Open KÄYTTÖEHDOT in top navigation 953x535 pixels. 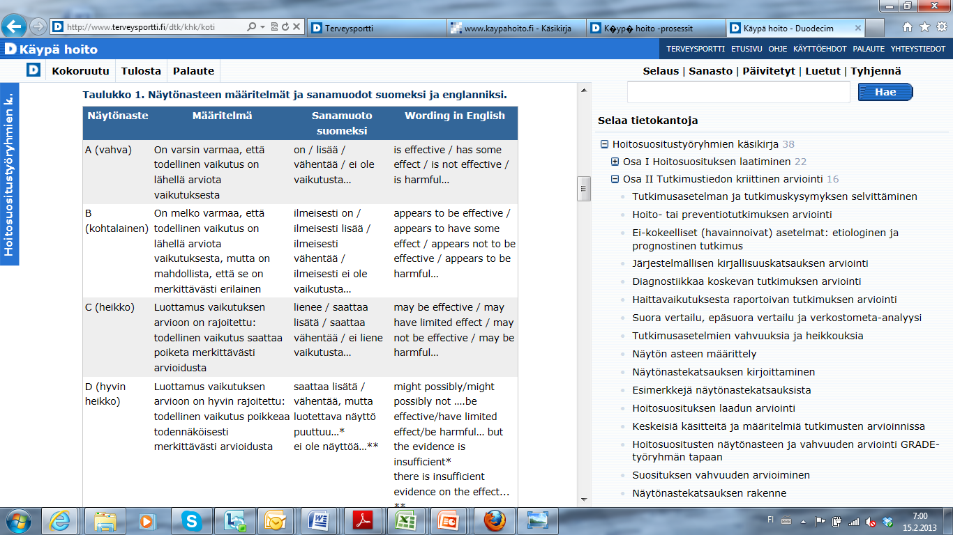[820, 49]
